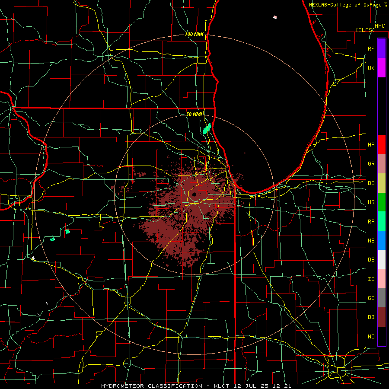Click the bright green RA legend swatch
Image resolution: width=389 pixels, height=389 pixels.
tap(382, 221)
